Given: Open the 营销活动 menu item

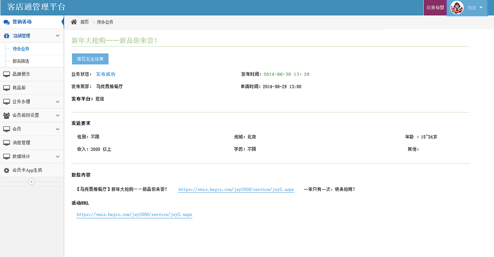Looking at the screenshot, I should (x=32, y=22).
